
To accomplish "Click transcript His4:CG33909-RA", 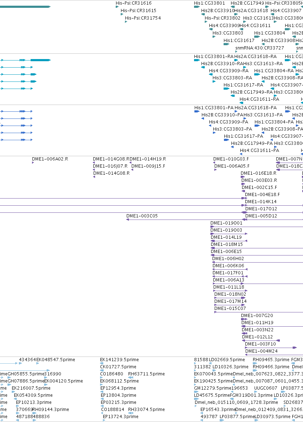I will pyautogui.click(x=229, y=71).
